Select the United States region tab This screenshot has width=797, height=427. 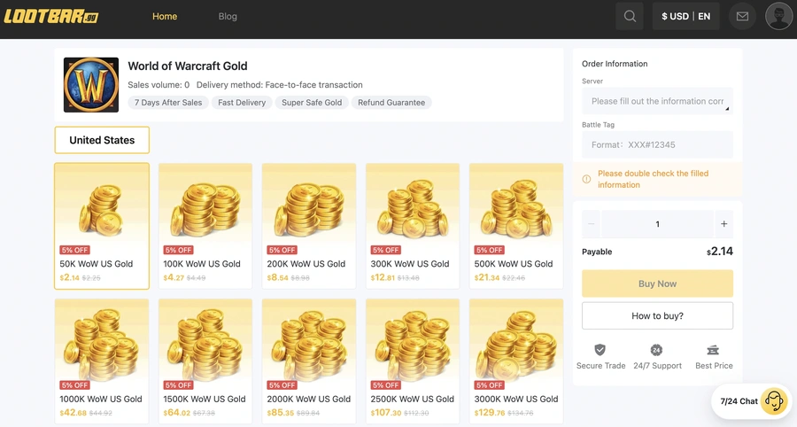[102, 140]
